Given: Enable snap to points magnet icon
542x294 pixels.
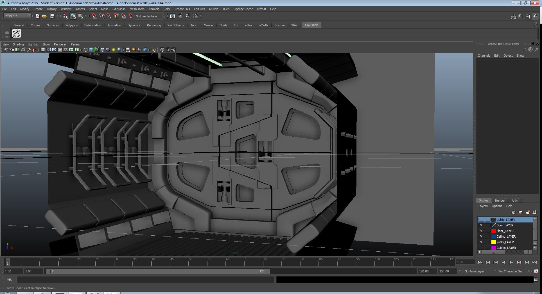Looking at the screenshot, I should pos(109,16).
